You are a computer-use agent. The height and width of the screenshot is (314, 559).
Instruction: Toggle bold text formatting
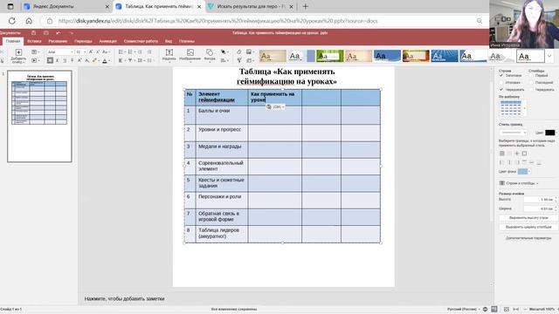[50, 60]
